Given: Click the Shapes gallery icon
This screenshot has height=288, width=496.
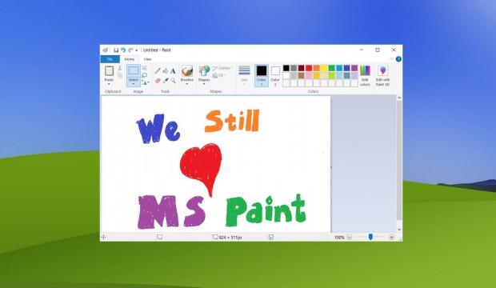Looking at the screenshot, I should (x=204, y=71).
